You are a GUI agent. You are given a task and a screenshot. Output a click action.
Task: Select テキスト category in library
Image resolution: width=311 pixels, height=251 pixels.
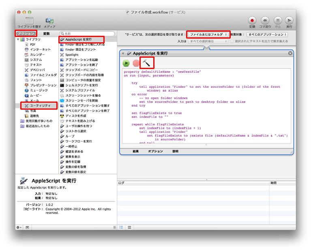pyautogui.click(x=36, y=65)
